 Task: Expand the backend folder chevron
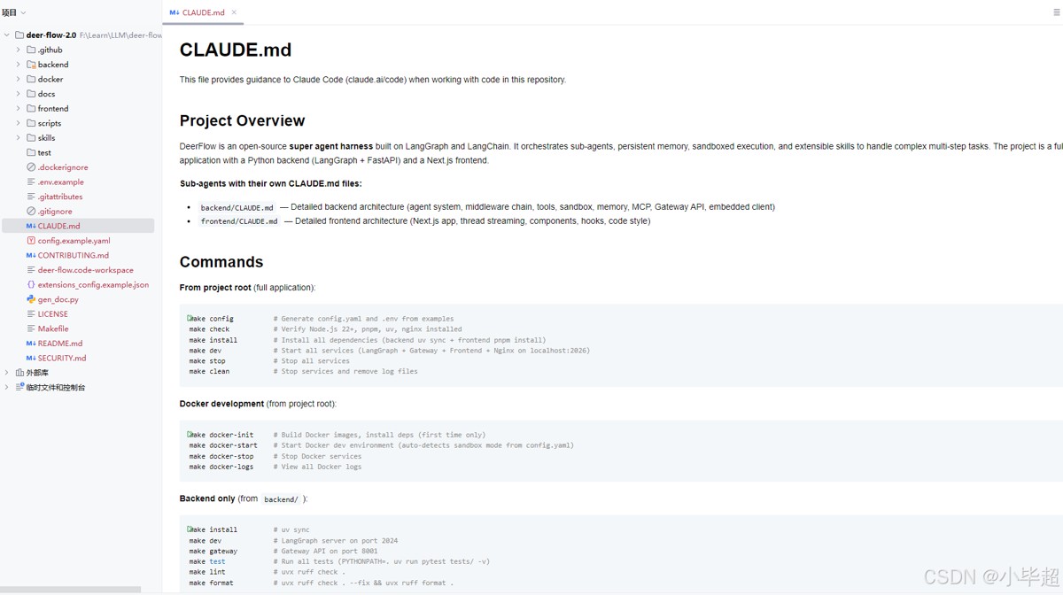pyautogui.click(x=19, y=65)
